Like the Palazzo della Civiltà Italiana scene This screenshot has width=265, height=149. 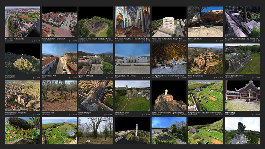point(179,41)
